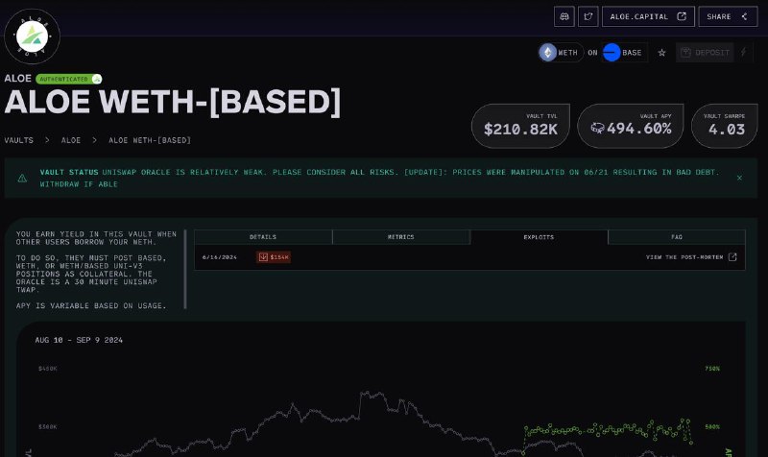Select the BASE network chip
The height and width of the screenshot is (457, 768).
coord(624,53)
